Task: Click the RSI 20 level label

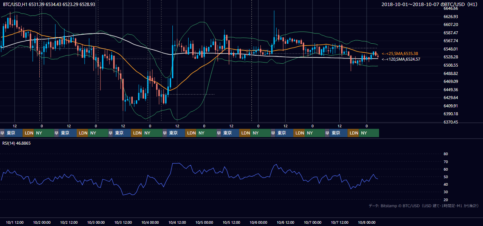Action: (446, 200)
